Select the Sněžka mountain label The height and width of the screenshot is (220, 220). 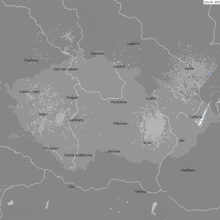[119, 67]
